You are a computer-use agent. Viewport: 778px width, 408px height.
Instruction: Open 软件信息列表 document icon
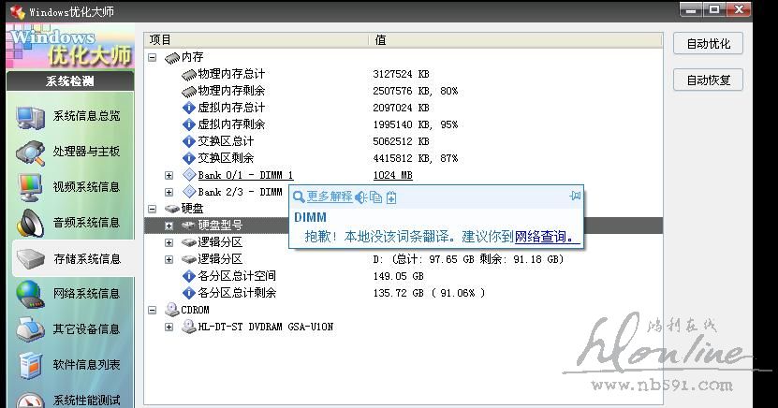[31, 365]
